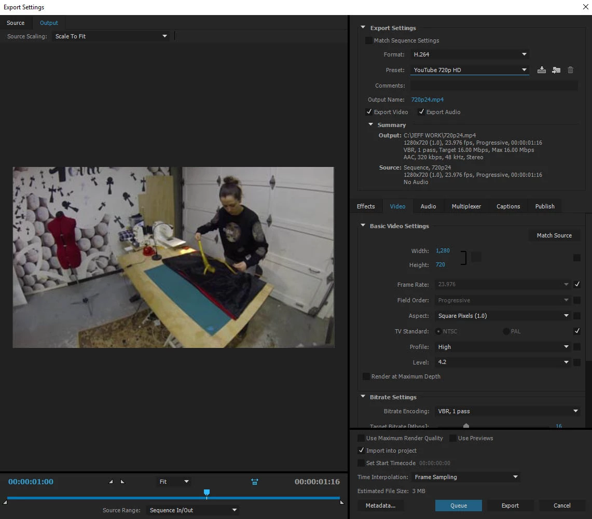Open the Level 4.2 dropdown
This screenshot has height=519, width=592.
click(x=503, y=362)
